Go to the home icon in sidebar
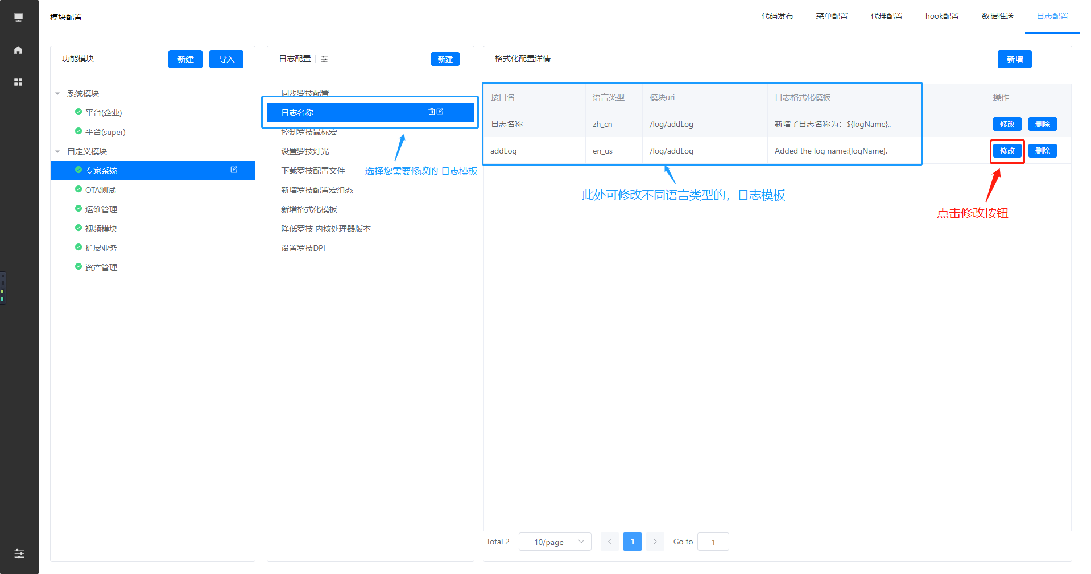1091x574 pixels. pyautogui.click(x=18, y=50)
